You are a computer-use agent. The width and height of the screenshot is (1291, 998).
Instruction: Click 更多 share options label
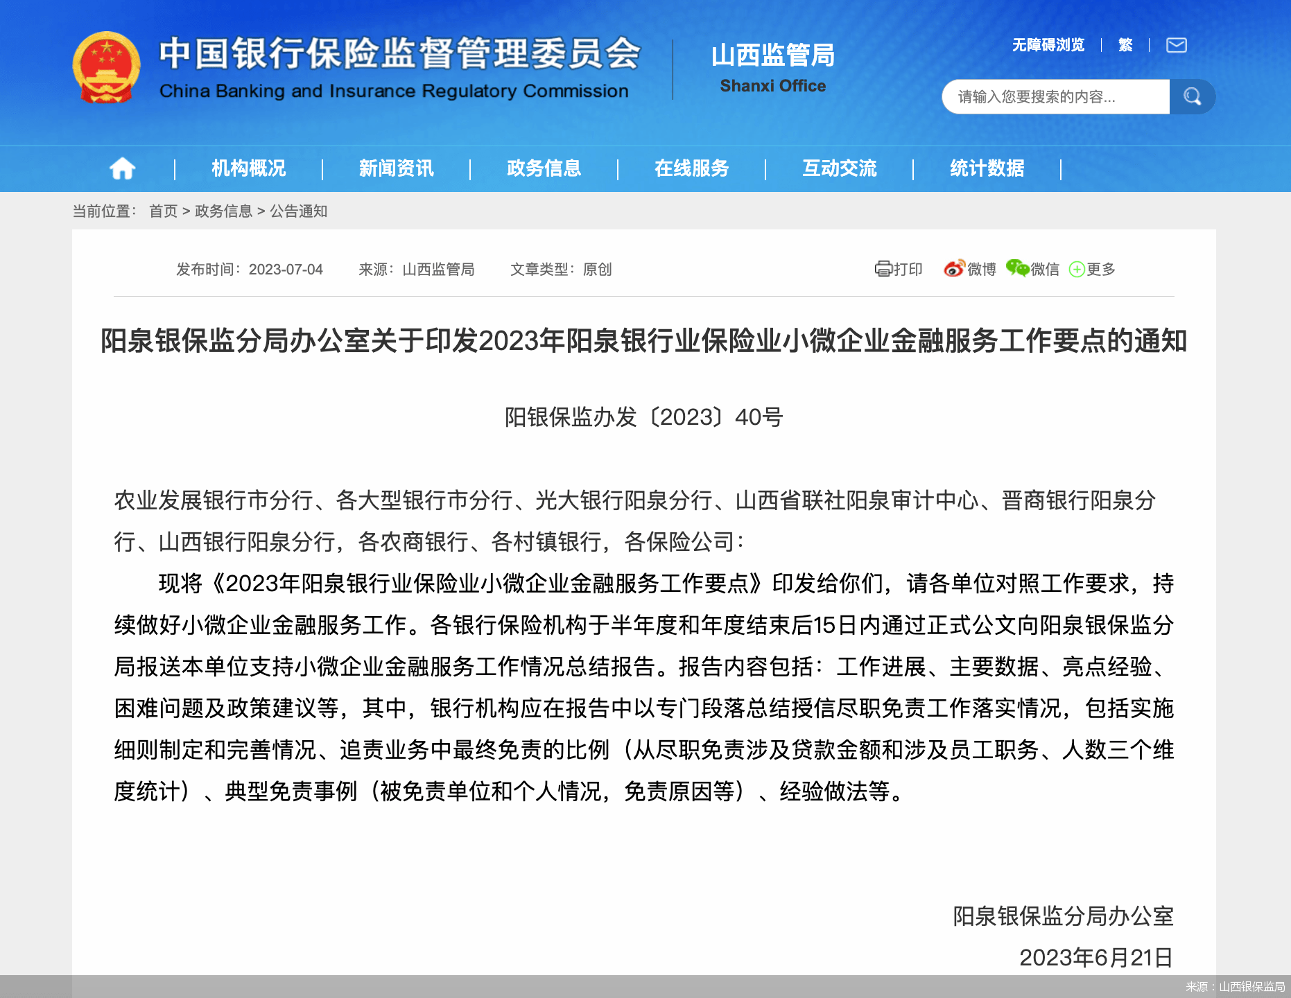tap(1101, 269)
